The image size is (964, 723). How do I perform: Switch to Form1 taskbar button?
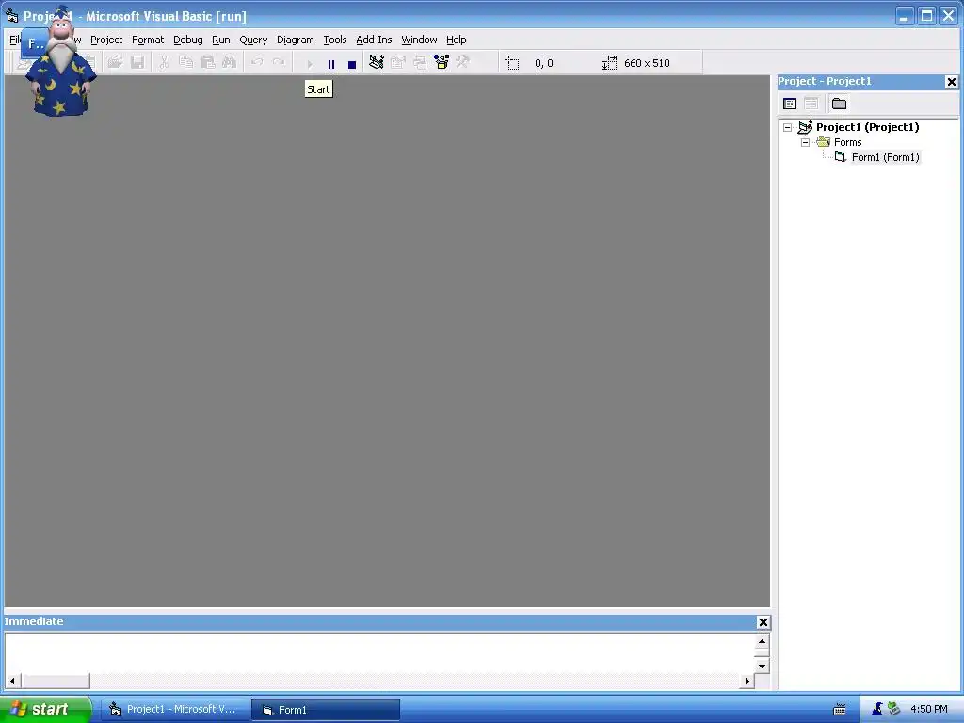pos(326,710)
